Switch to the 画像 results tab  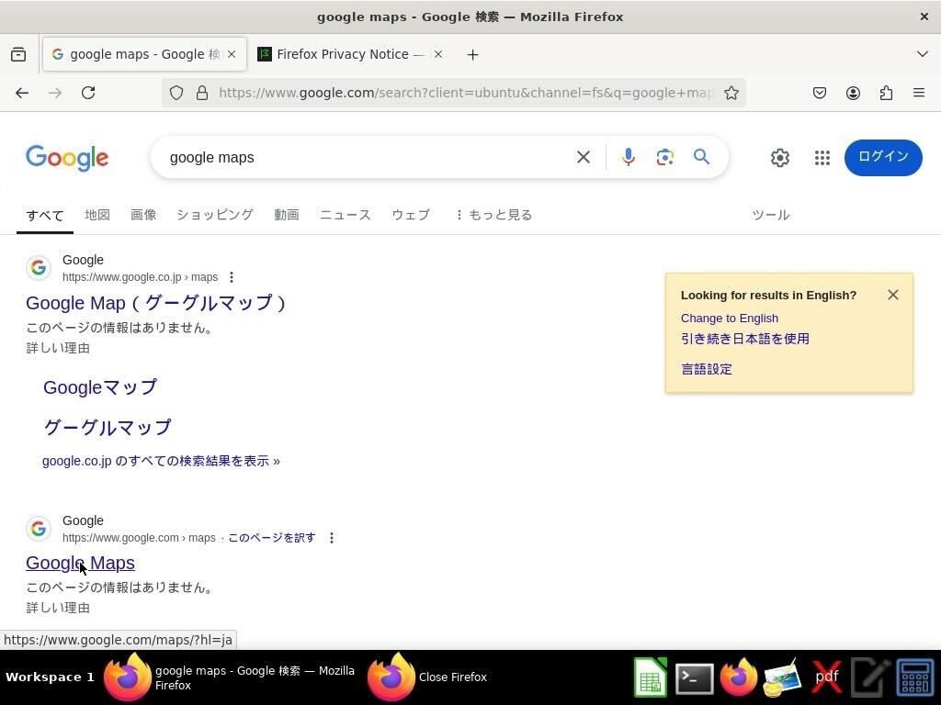[143, 215]
